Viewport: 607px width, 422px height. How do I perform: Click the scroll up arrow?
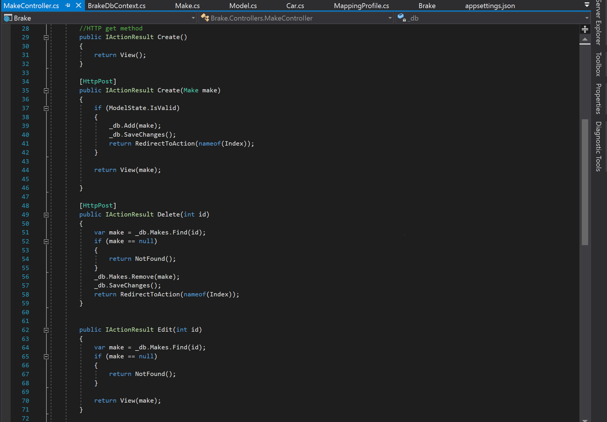click(584, 40)
